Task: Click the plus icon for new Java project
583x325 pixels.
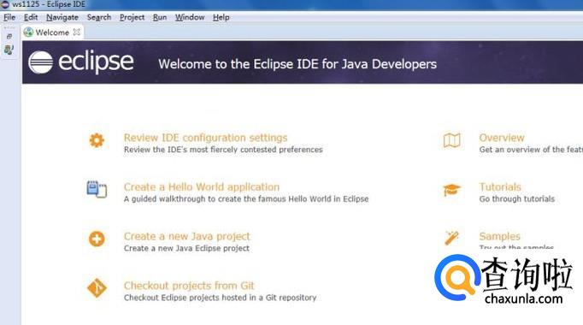Action: (97, 239)
